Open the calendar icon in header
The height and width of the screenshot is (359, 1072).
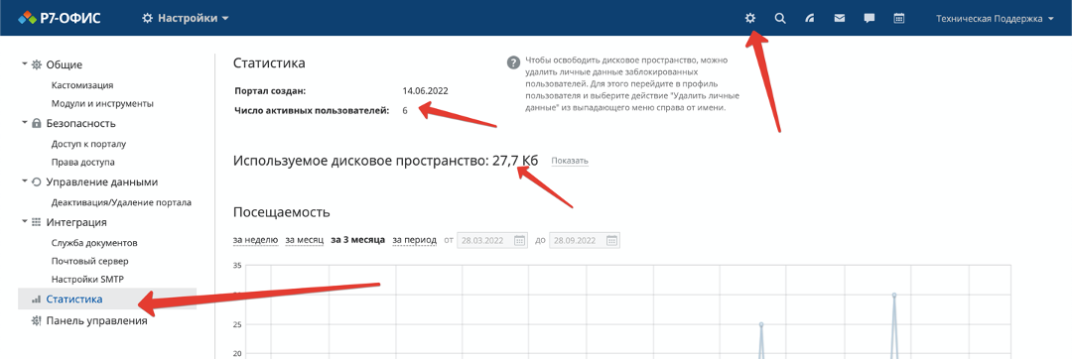[x=899, y=19]
